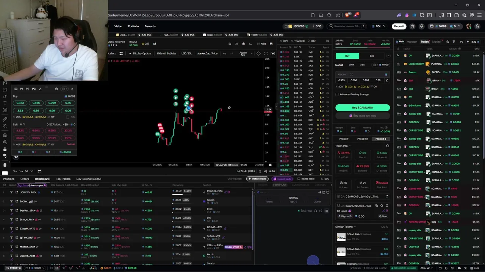485x272 pixels.
Task: Open Dev Tokens (43299) tab
Action: tap(89, 179)
